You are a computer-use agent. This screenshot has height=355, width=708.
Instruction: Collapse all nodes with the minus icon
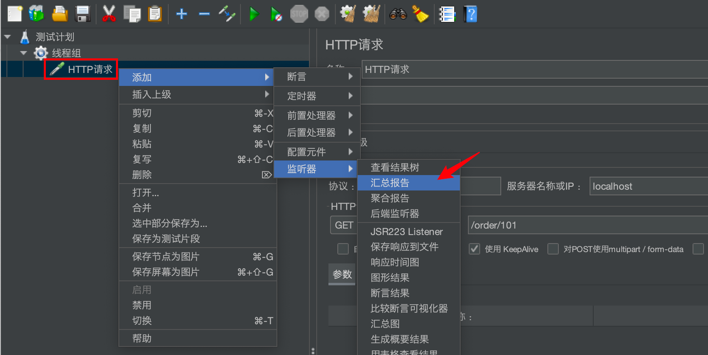204,14
